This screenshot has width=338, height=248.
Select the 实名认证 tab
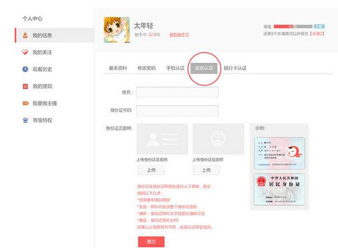click(204, 68)
